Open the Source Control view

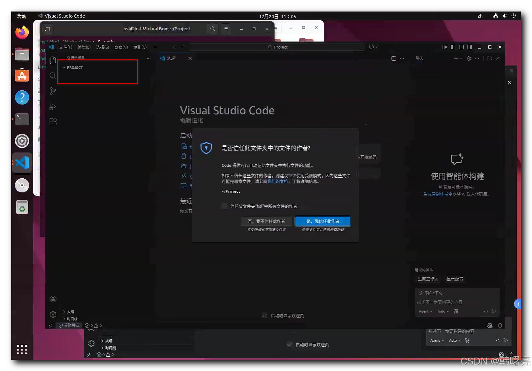pos(53,91)
